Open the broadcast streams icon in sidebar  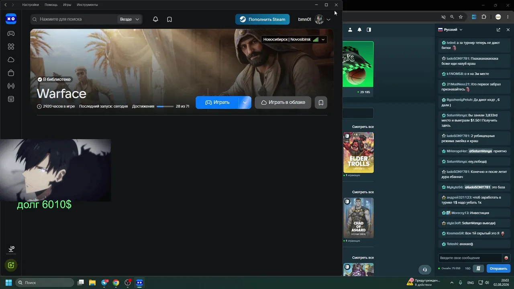pyautogui.click(x=11, y=86)
